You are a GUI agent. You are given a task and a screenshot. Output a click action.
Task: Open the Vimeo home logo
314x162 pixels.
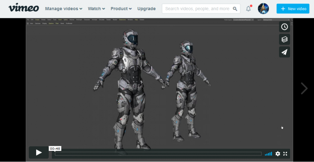(x=24, y=8)
